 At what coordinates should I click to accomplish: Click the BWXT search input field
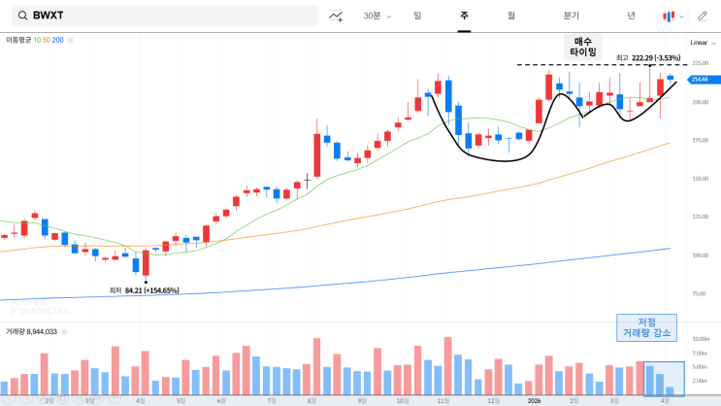click(x=165, y=16)
